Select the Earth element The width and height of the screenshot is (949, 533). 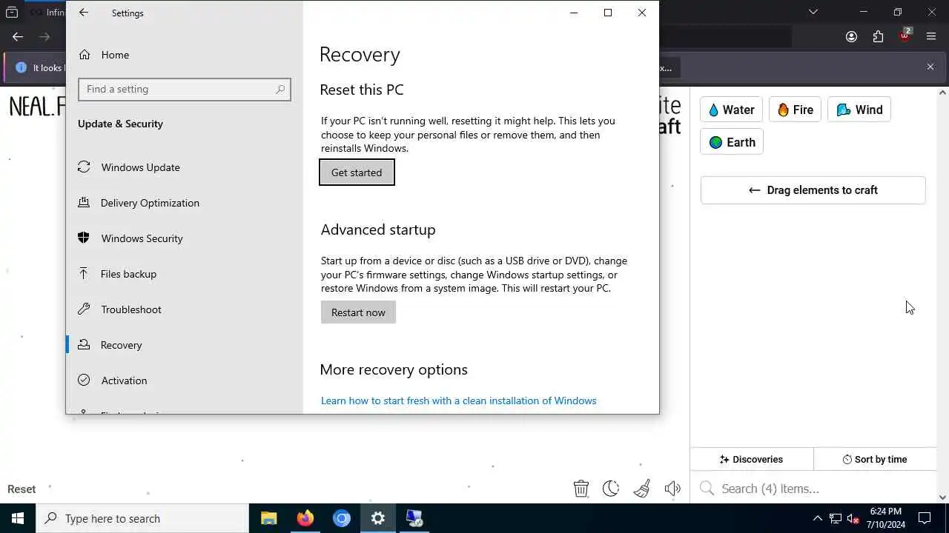pyautogui.click(x=732, y=142)
